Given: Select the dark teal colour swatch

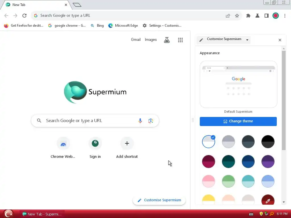Looking at the screenshot, I should pyautogui.click(x=228, y=162).
